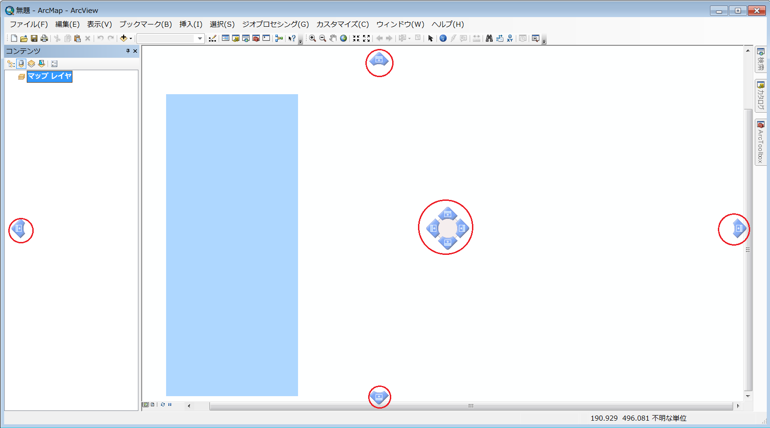The image size is (770, 428).
Task: Click the Go To XY icon
Action: coord(510,38)
